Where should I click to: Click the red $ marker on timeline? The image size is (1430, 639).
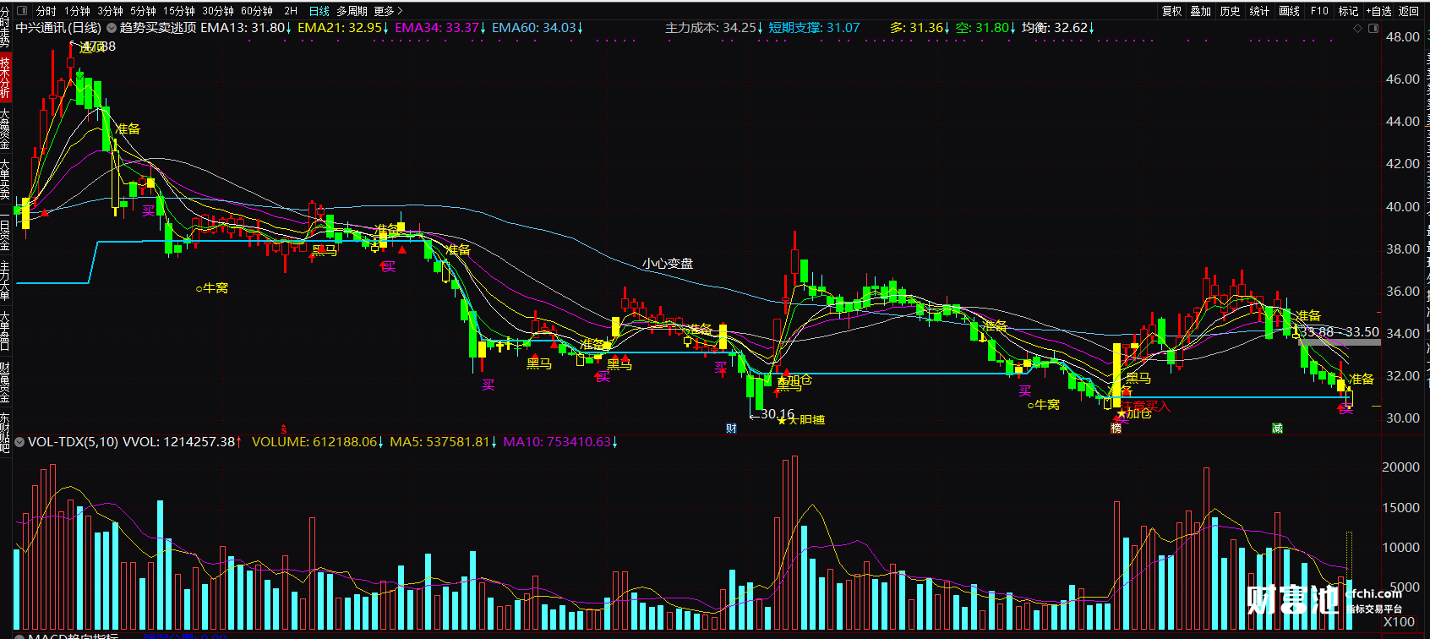pyautogui.click(x=284, y=429)
